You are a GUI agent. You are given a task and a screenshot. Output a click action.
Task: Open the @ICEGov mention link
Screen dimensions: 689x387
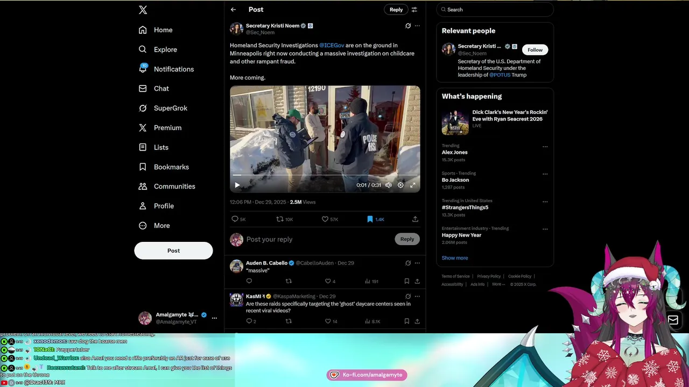point(332,46)
